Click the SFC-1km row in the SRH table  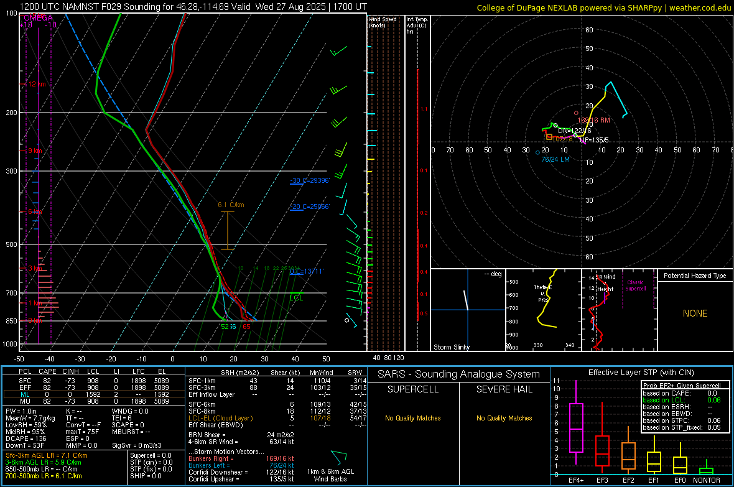tap(277, 381)
